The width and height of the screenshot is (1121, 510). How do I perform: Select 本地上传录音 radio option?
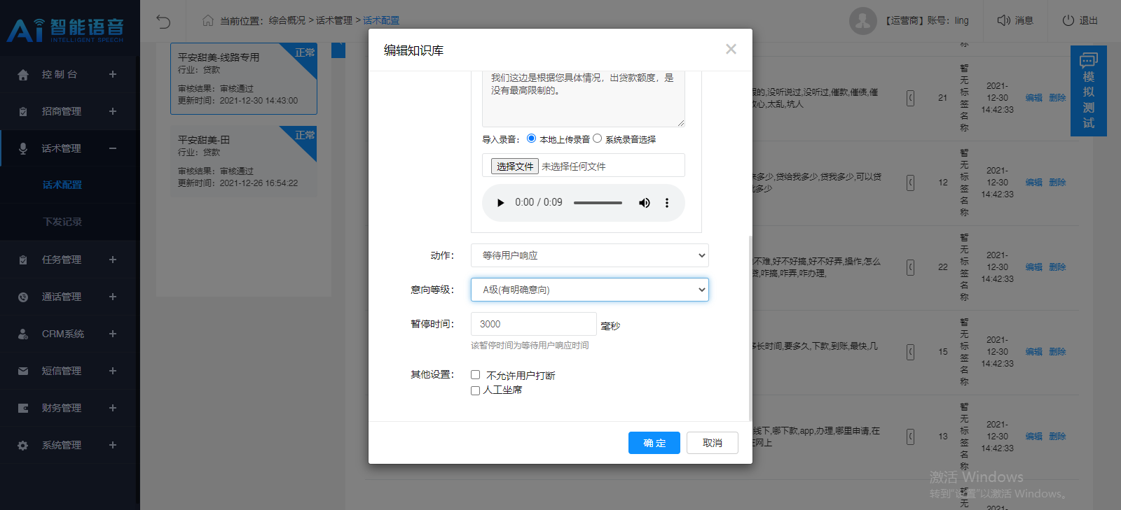click(x=531, y=139)
